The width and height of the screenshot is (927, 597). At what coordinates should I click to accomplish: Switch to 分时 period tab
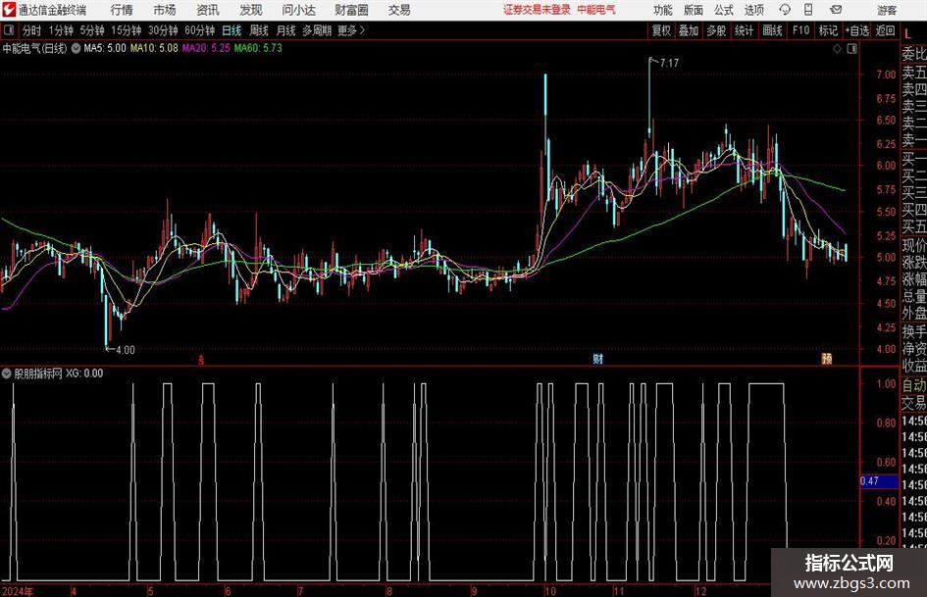click(32, 30)
